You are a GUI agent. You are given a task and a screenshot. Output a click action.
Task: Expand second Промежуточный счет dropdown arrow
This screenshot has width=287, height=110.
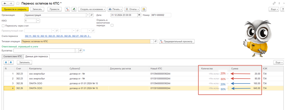click(x=74, y=30)
